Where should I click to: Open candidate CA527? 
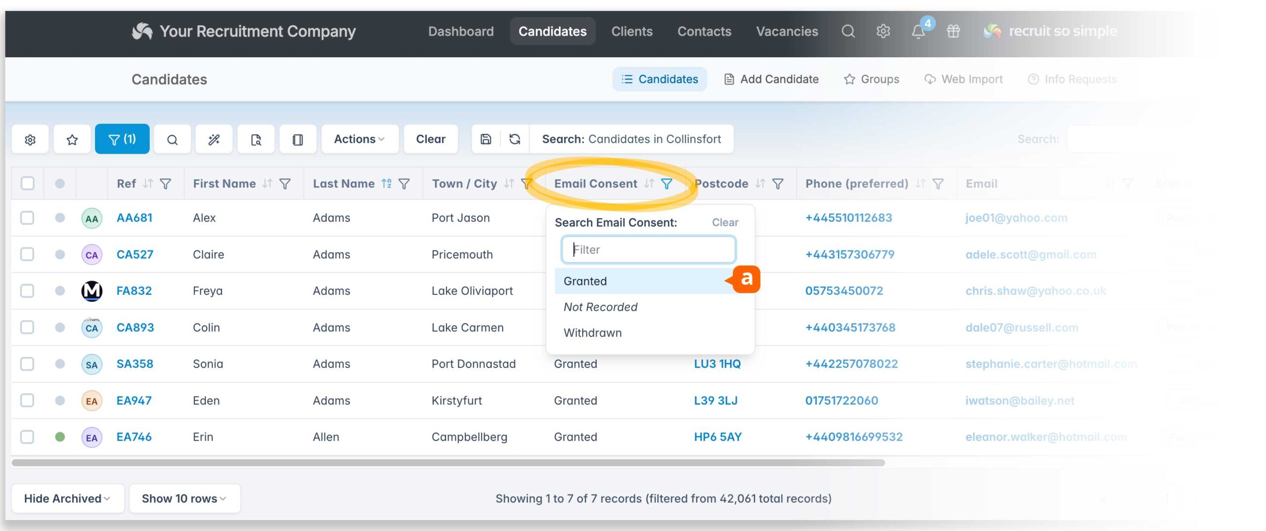[x=135, y=254]
